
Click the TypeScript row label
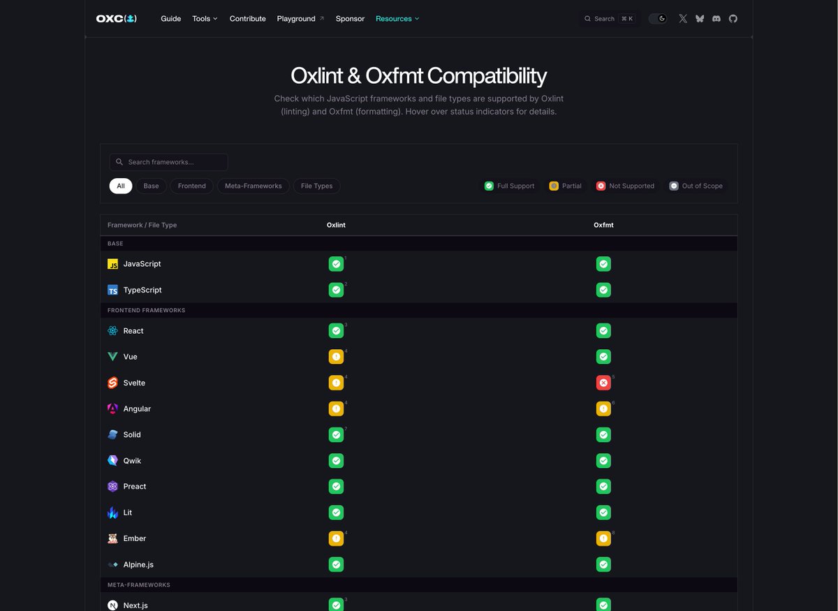click(x=142, y=290)
